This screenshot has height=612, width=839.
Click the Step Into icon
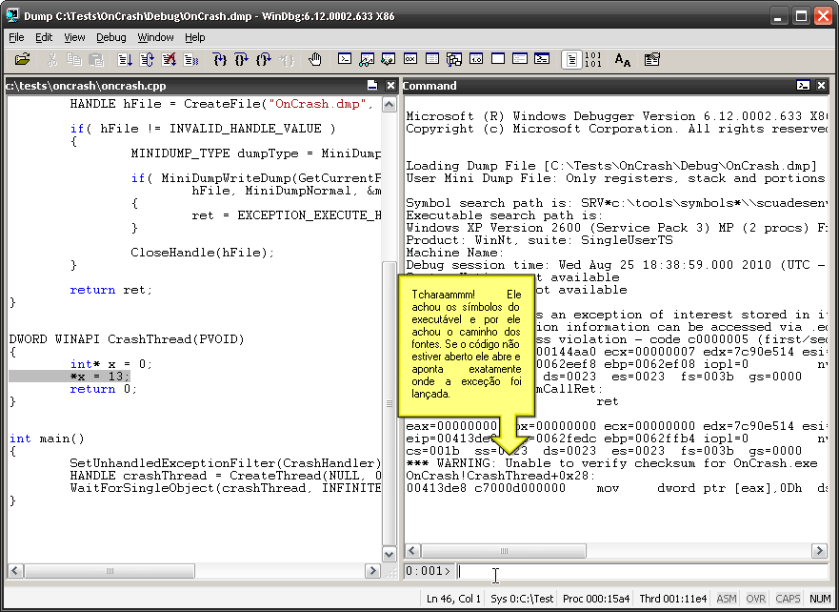tap(220, 60)
